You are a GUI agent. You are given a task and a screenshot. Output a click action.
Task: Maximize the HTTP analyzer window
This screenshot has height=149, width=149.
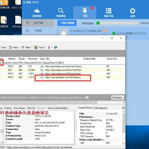112,38
